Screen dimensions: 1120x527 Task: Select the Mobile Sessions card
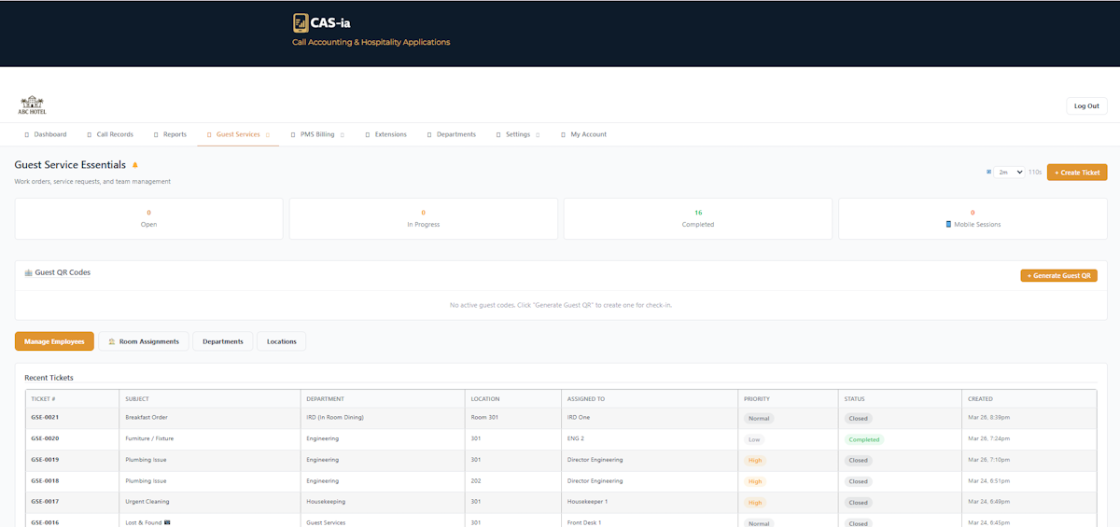tap(973, 218)
